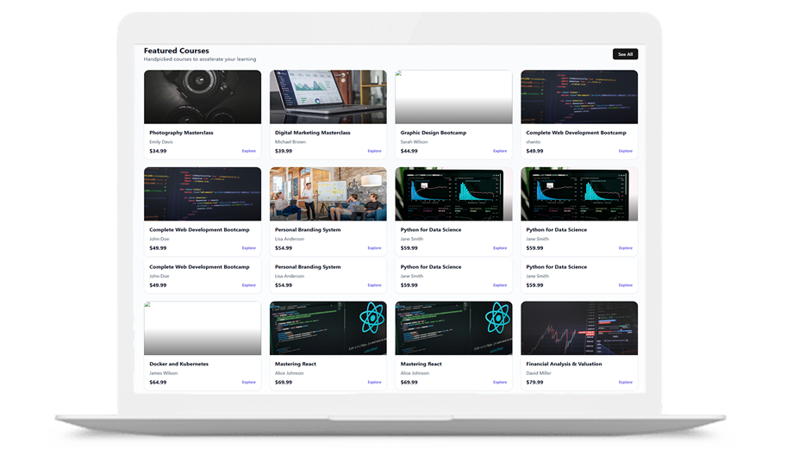793x449 pixels.
Task: Click the $39.99 price
Action: pyautogui.click(x=284, y=151)
